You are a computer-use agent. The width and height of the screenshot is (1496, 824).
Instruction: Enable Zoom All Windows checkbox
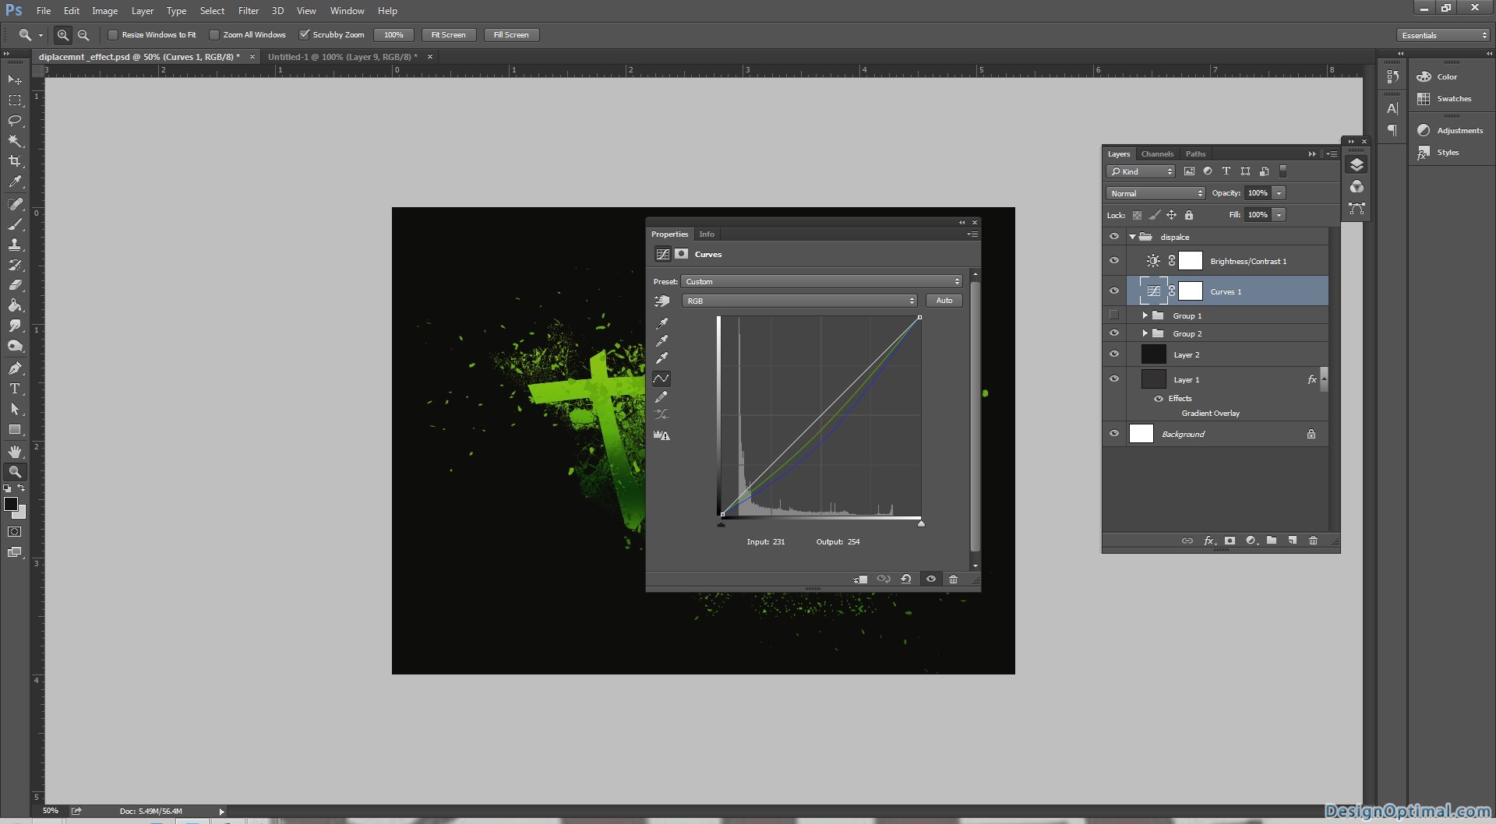(x=214, y=35)
